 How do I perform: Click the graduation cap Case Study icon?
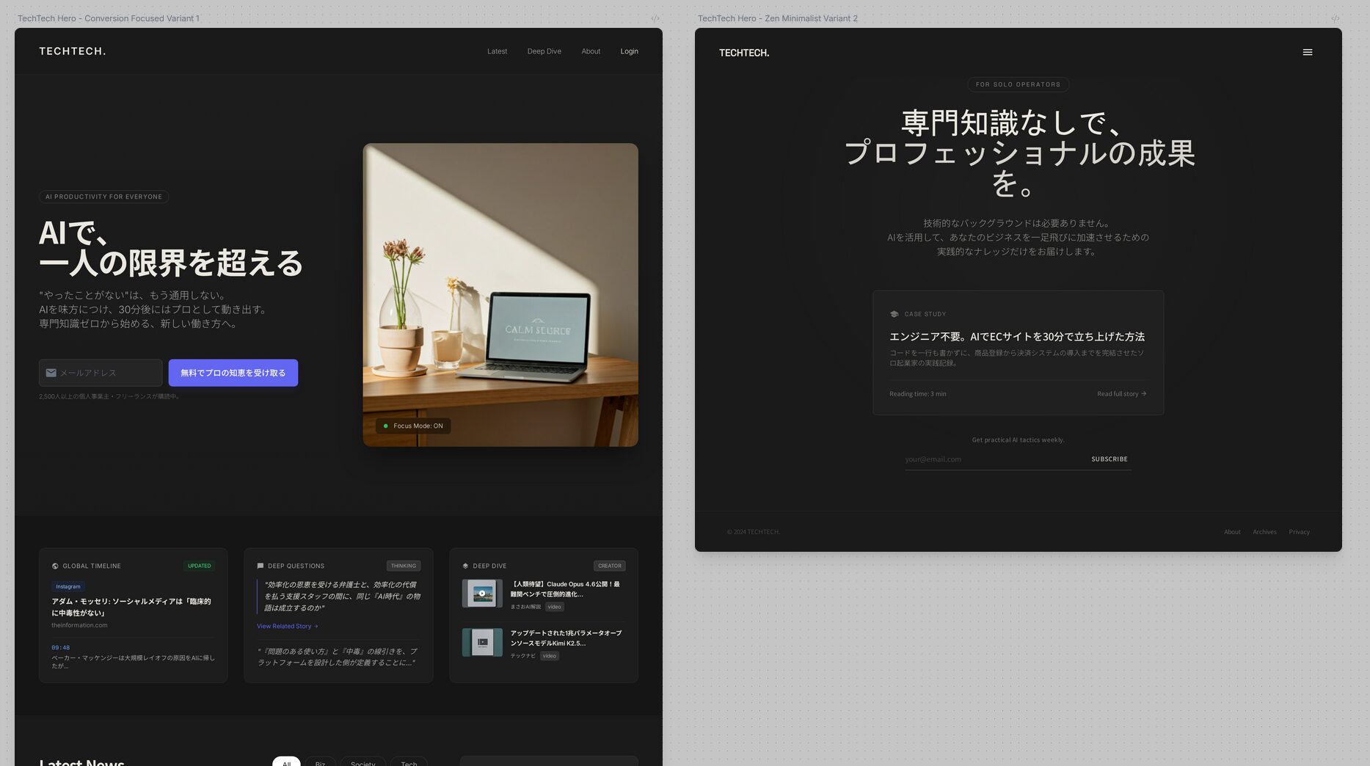(x=894, y=314)
